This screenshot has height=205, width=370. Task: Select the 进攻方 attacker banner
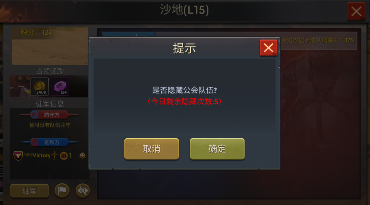coord(50,142)
